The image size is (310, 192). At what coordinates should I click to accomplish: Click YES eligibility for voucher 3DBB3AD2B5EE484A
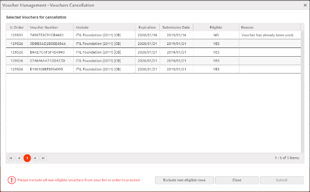216,43
